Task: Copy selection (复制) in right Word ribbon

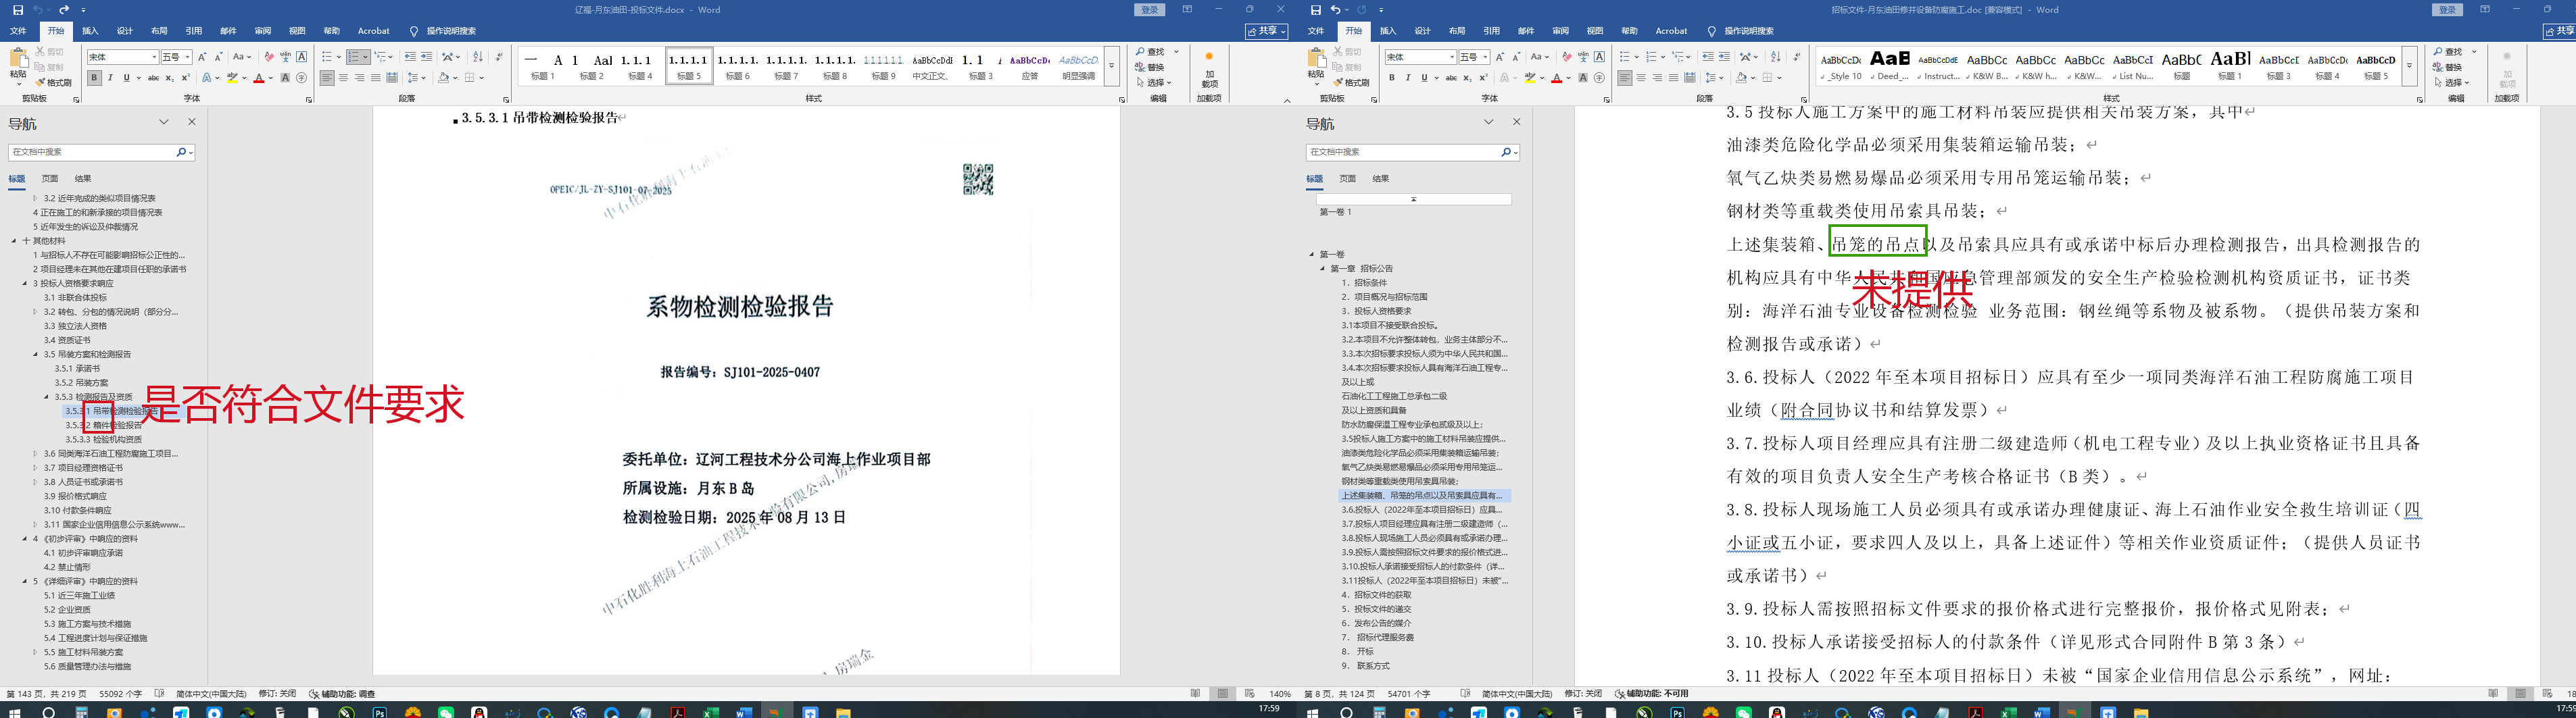Action: pos(1348,67)
